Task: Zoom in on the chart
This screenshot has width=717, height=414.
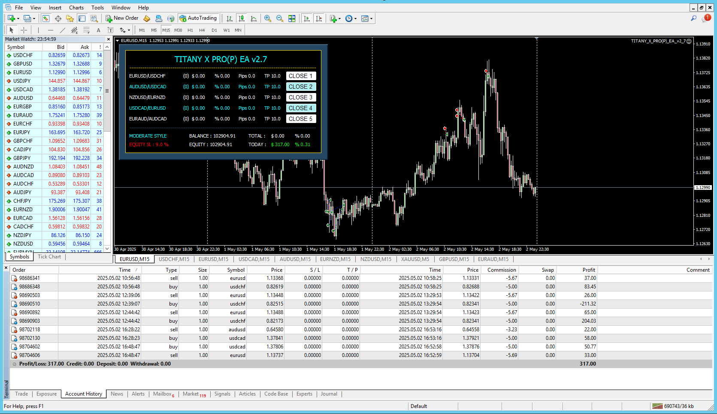Action: (268, 18)
